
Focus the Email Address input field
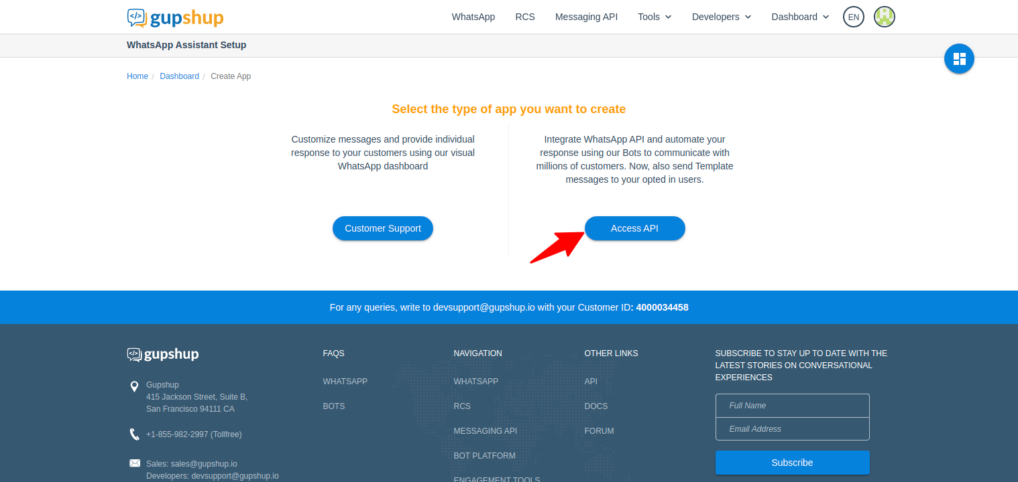tap(793, 429)
